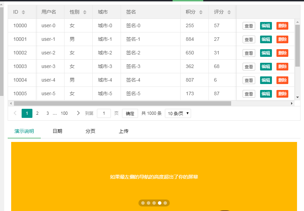304x211 pixels.
Task: Go to page 3 in pagination
Action: (x=47, y=113)
